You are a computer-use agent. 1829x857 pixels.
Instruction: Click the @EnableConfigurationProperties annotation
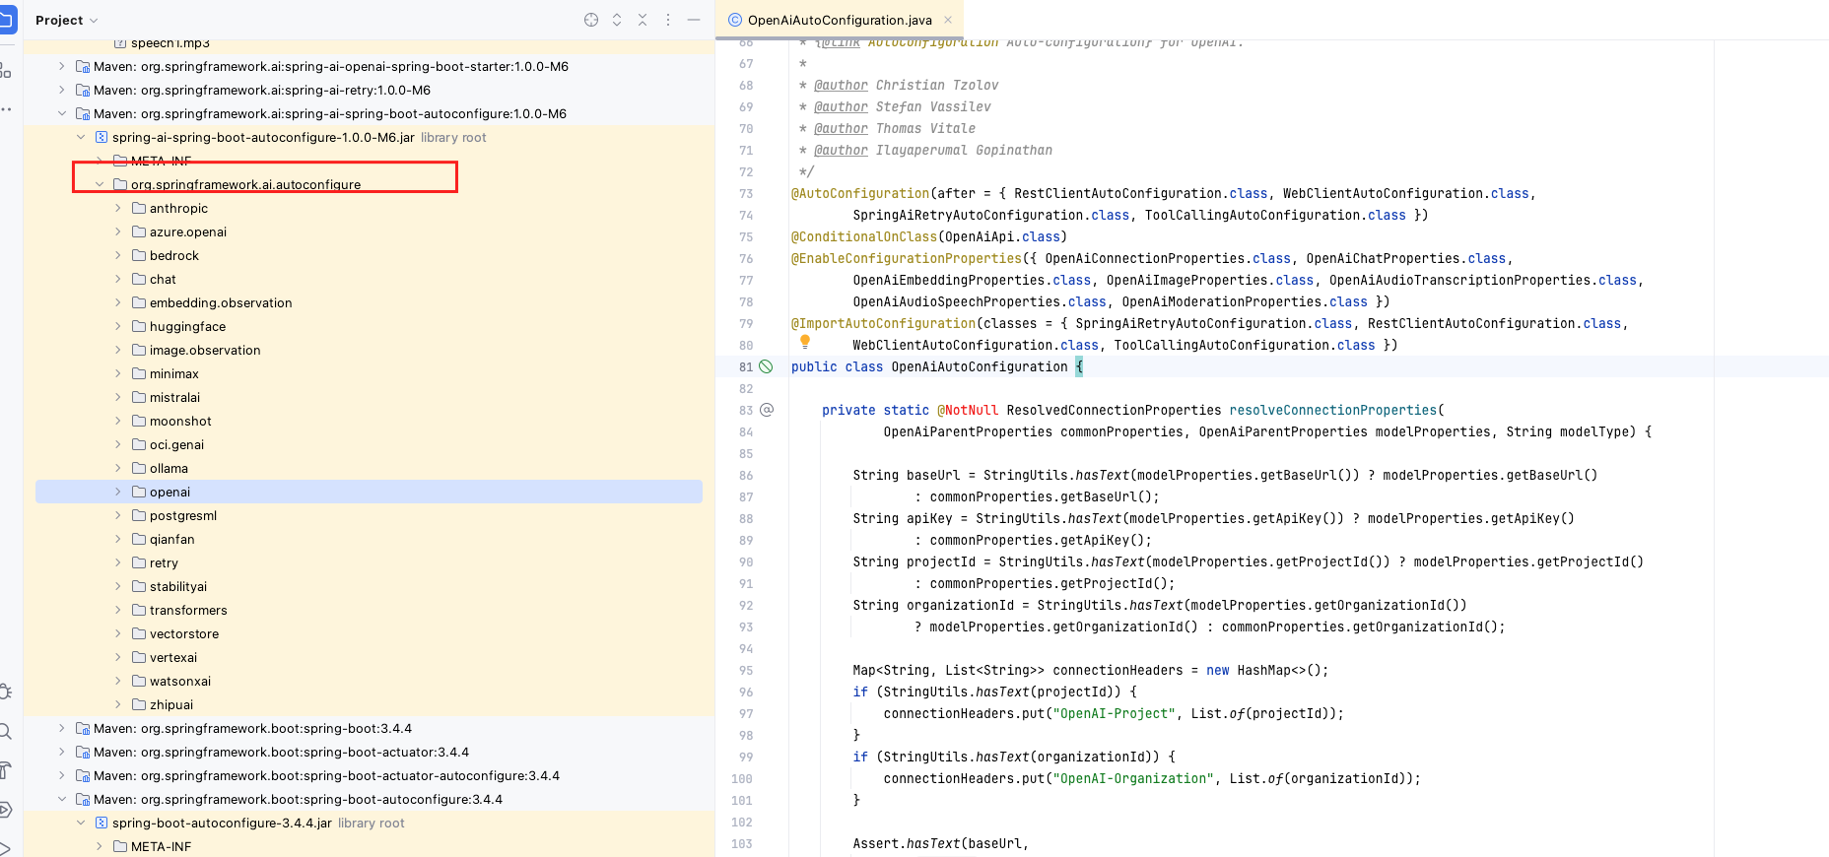point(907,259)
